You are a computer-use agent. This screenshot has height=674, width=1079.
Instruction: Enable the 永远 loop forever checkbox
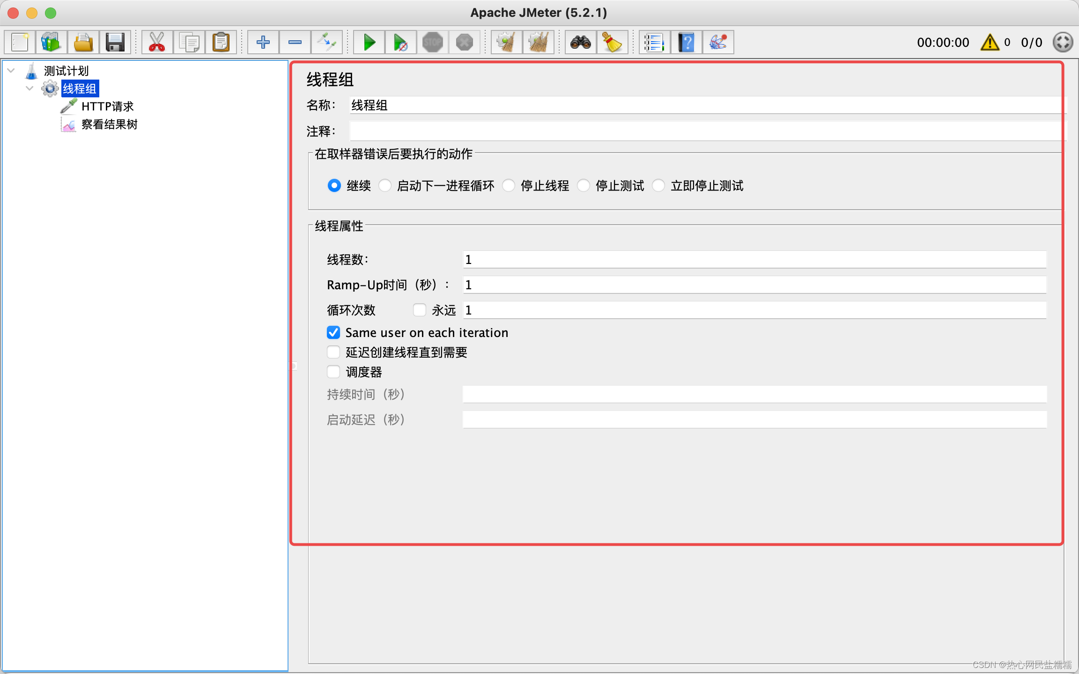coord(420,310)
